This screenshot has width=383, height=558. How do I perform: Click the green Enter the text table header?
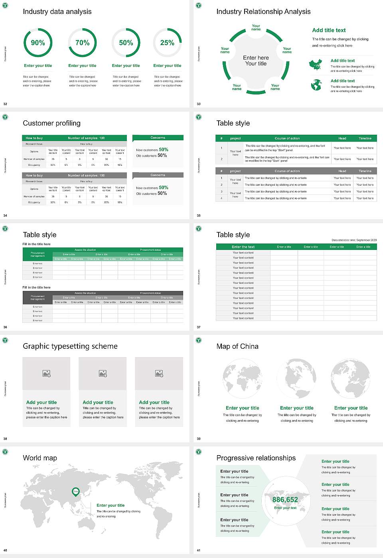tap(243, 247)
